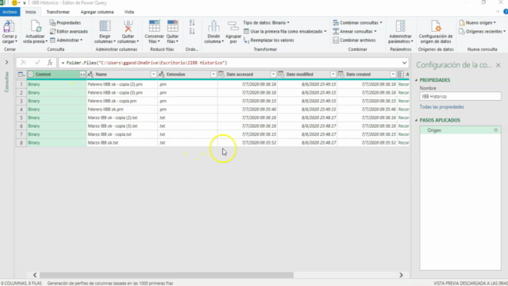The height and width of the screenshot is (286, 508).
Task: Click the Agrupar por icon
Action: [x=233, y=26]
